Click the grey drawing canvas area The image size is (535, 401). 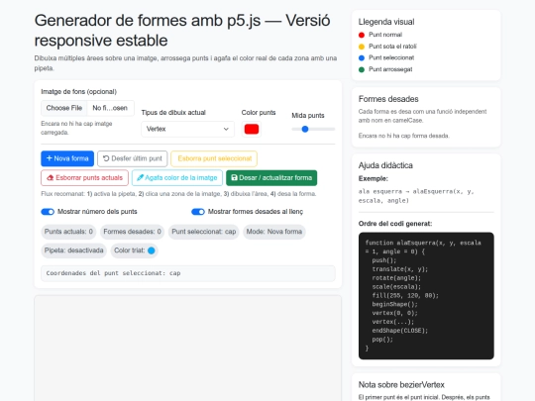coord(187,348)
